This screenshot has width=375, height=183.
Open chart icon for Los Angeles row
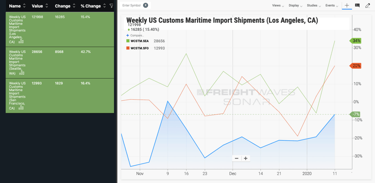click(x=21, y=41)
